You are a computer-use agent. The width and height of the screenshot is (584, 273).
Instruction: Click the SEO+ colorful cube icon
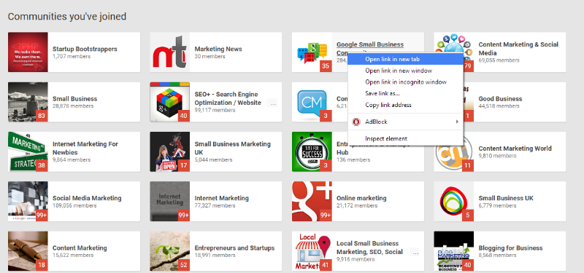pyautogui.click(x=169, y=102)
